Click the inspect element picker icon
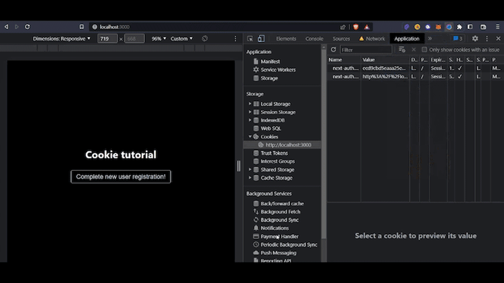 [x=250, y=39]
